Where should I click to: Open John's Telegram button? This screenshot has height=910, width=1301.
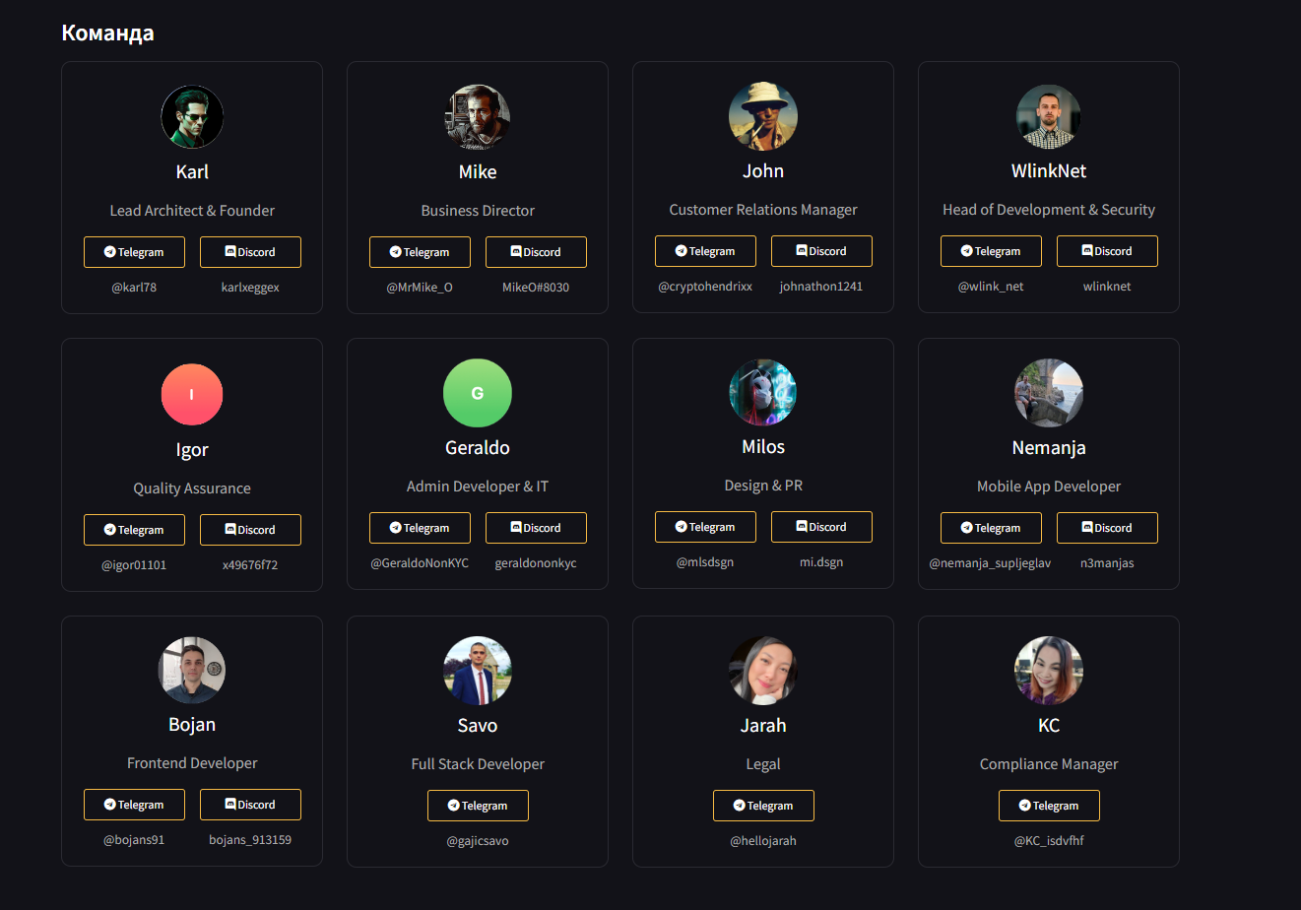pyautogui.click(x=705, y=251)
